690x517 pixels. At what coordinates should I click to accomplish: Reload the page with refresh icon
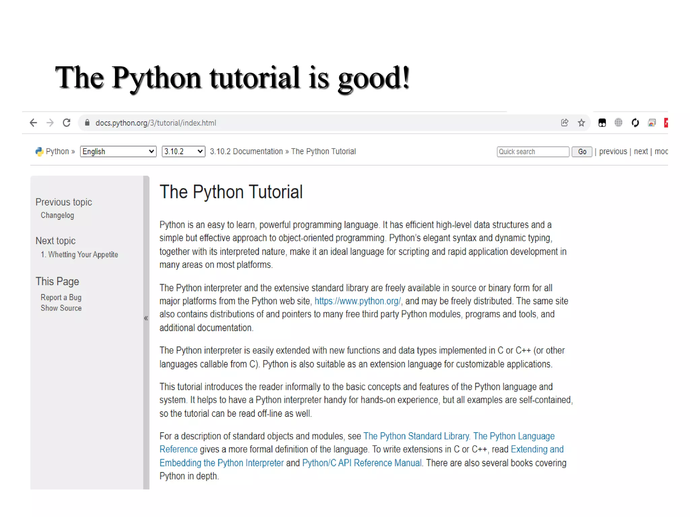(x=67, y=123)
